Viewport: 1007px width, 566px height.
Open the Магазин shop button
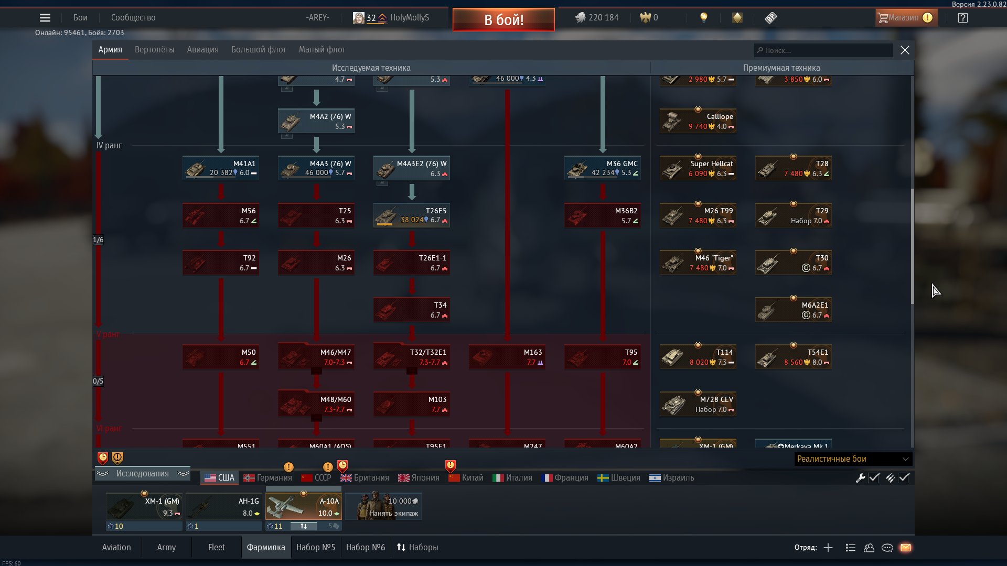[x=906, y=18]
